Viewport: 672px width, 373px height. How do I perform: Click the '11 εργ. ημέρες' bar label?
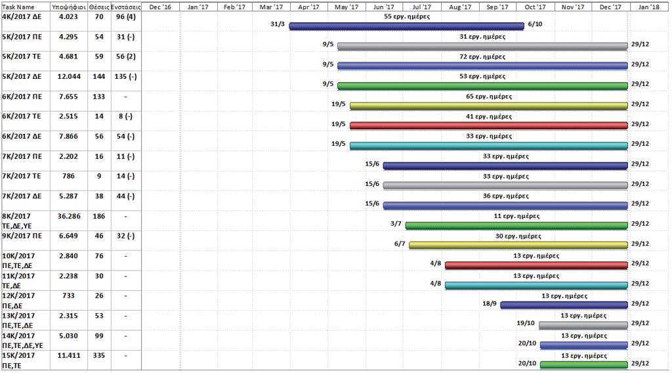tap(517, 216)
